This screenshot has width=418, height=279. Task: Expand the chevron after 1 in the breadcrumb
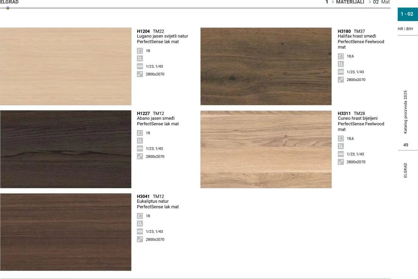coord(333,2)
